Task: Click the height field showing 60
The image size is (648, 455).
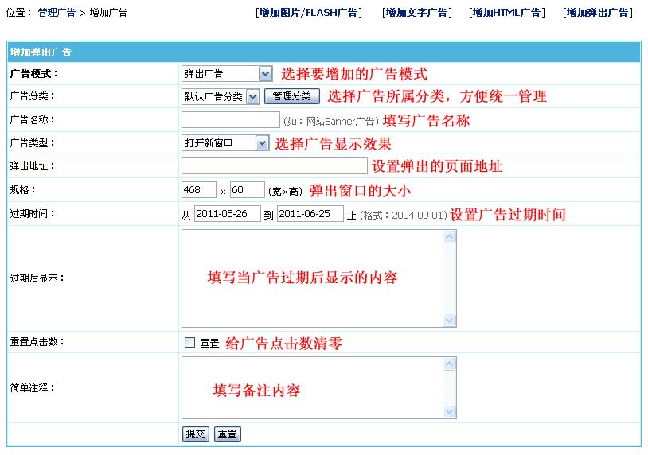Action: tap(247, 191)
